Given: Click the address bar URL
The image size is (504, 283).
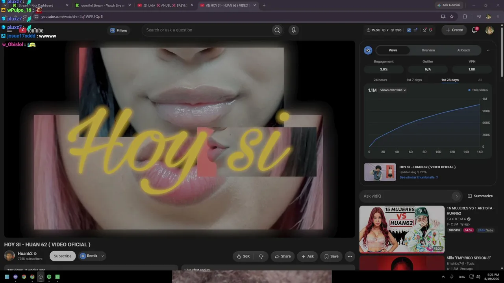Looking at the screenshot, I should [x=72, y=17].
